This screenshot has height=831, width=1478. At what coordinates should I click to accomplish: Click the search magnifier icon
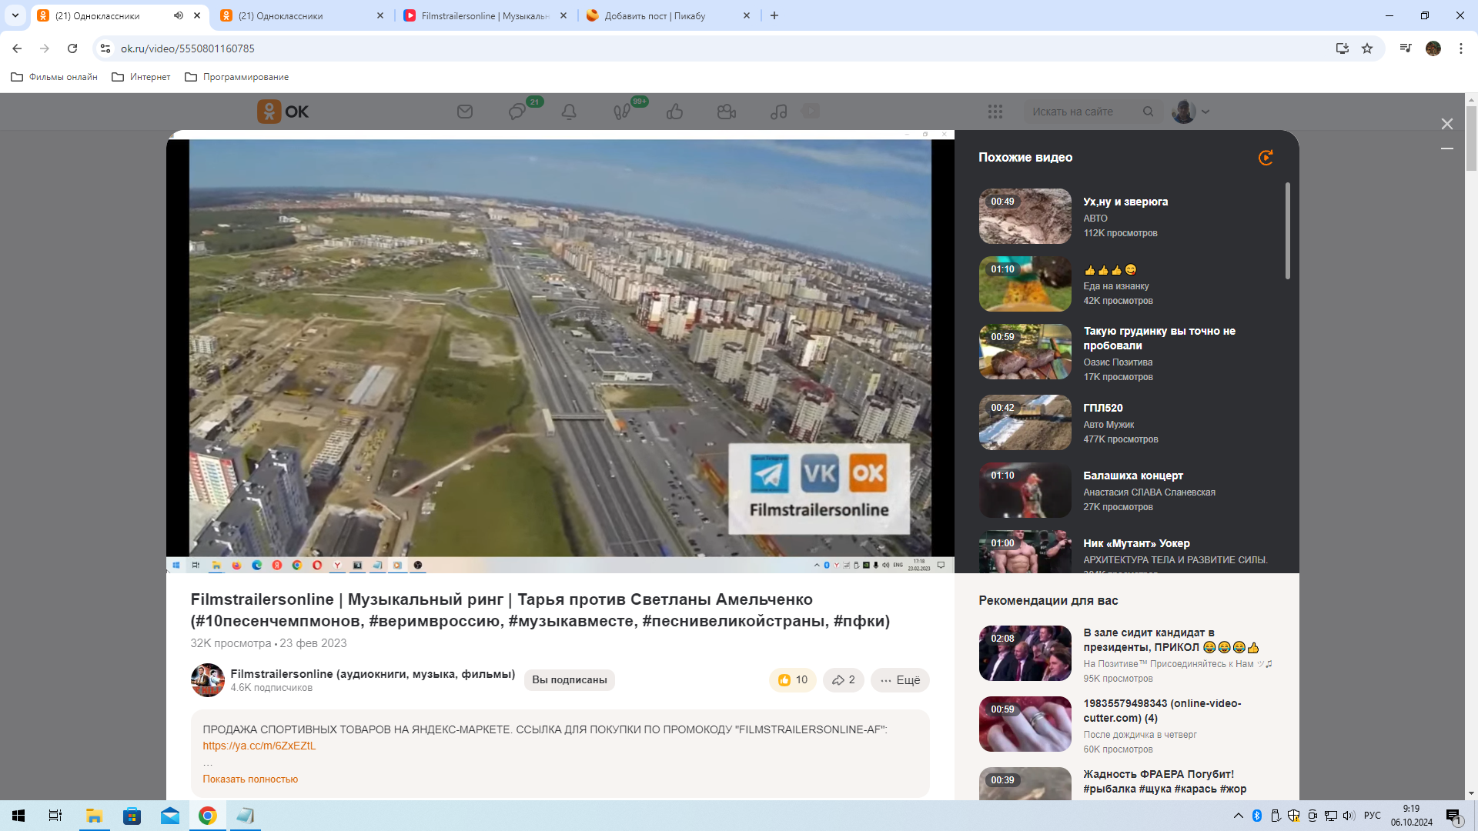(x=1149, y=112)
